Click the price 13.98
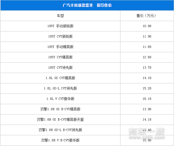 (x=147, y=109)
